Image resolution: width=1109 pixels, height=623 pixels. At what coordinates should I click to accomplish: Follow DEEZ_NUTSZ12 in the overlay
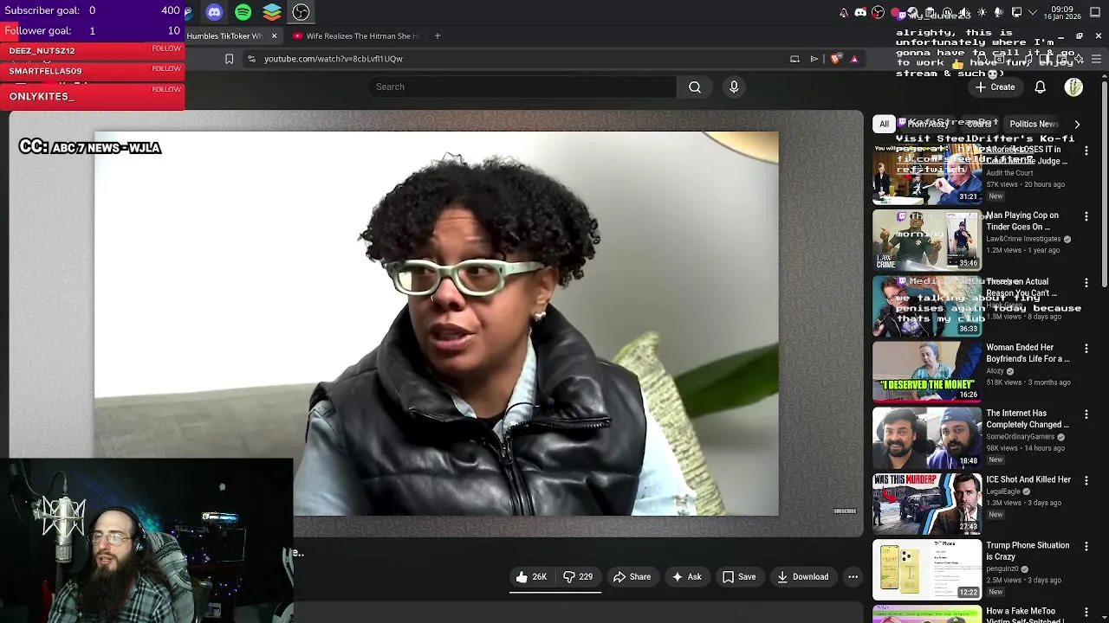click(x=166, y=48)
